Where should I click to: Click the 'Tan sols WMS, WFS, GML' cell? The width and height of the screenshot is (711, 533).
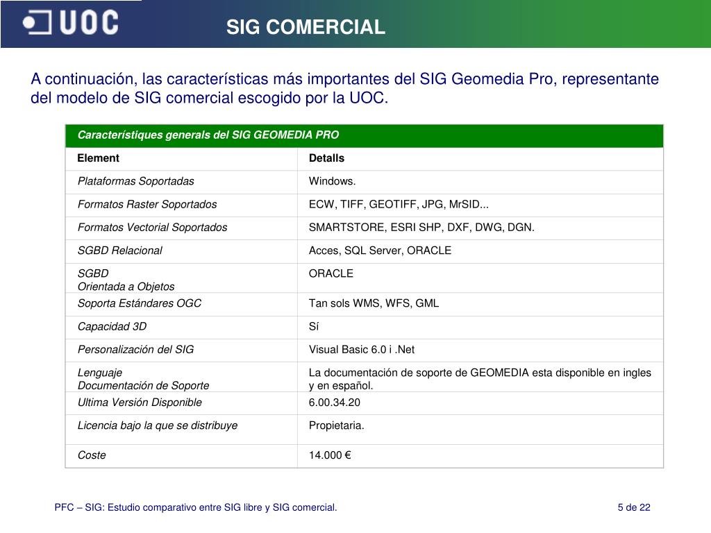374,303
